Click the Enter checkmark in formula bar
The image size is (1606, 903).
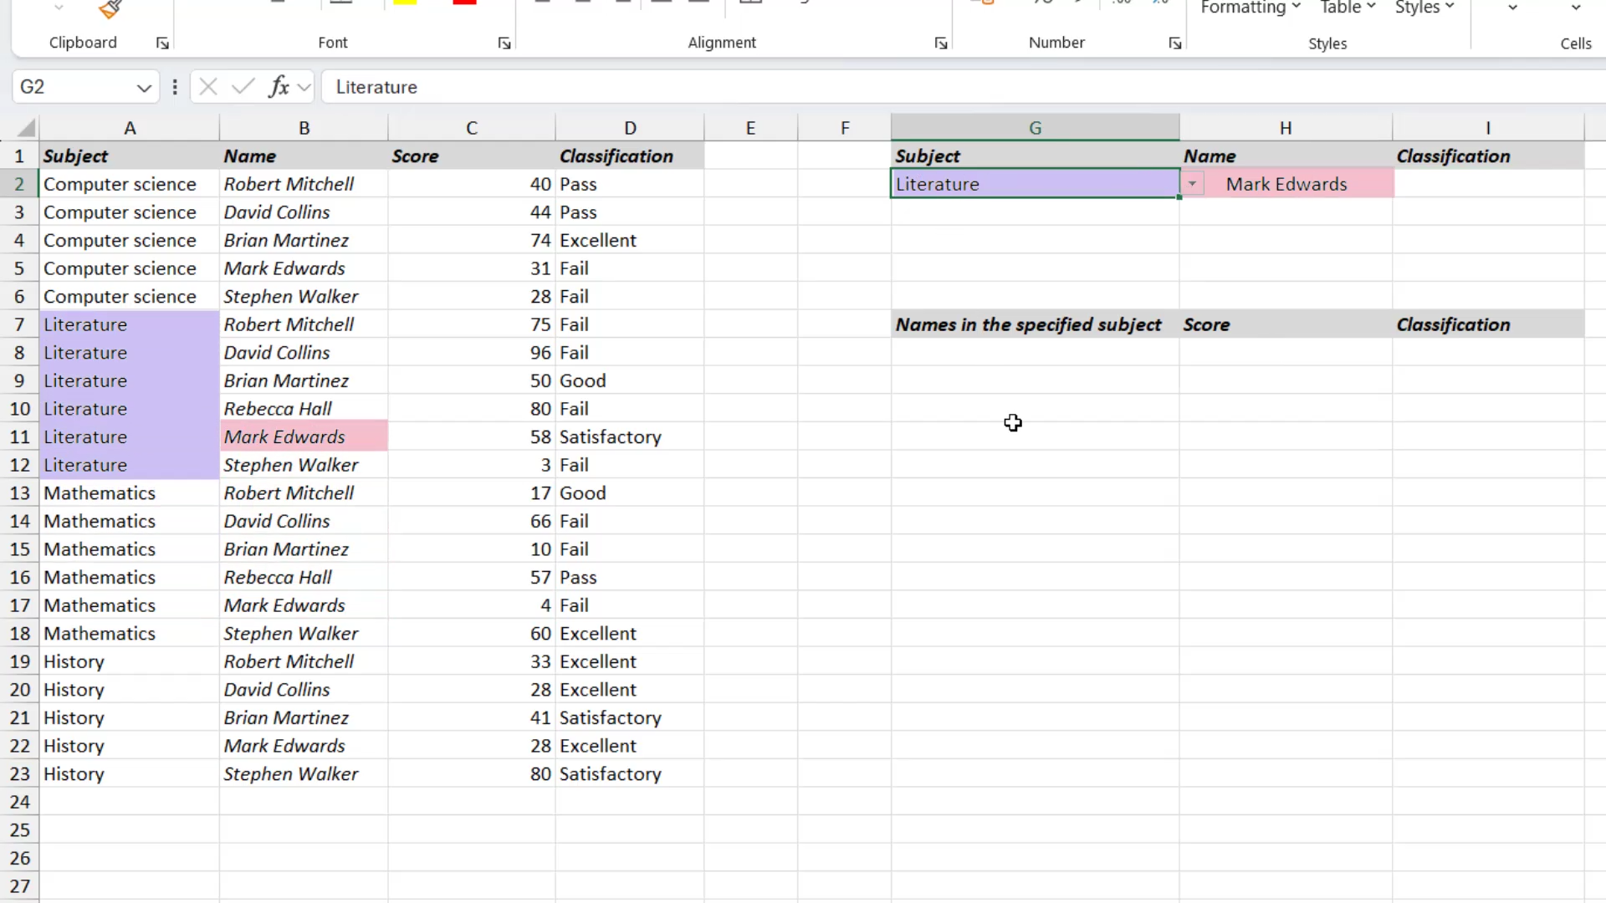243,86
